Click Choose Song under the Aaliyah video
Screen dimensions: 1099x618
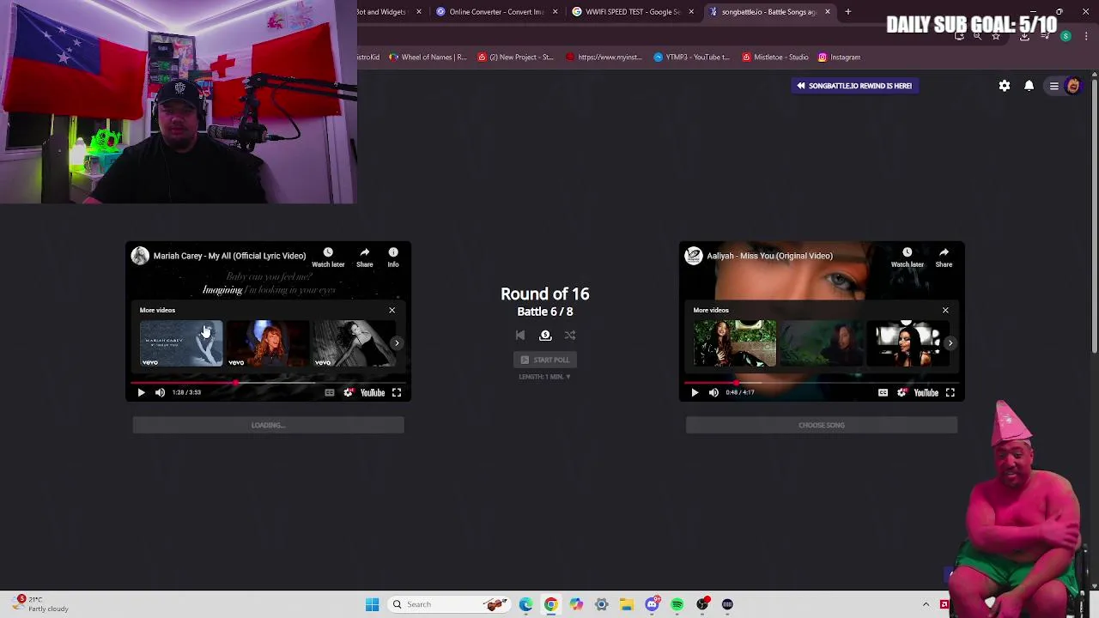(822, 425)
